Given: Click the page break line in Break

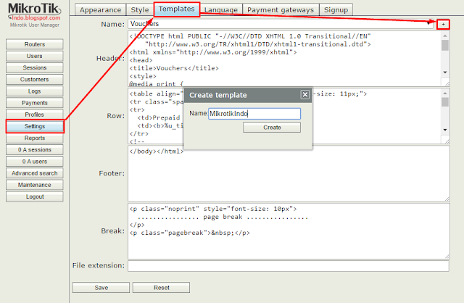Looking at the screenshot, I should point(223,217).
